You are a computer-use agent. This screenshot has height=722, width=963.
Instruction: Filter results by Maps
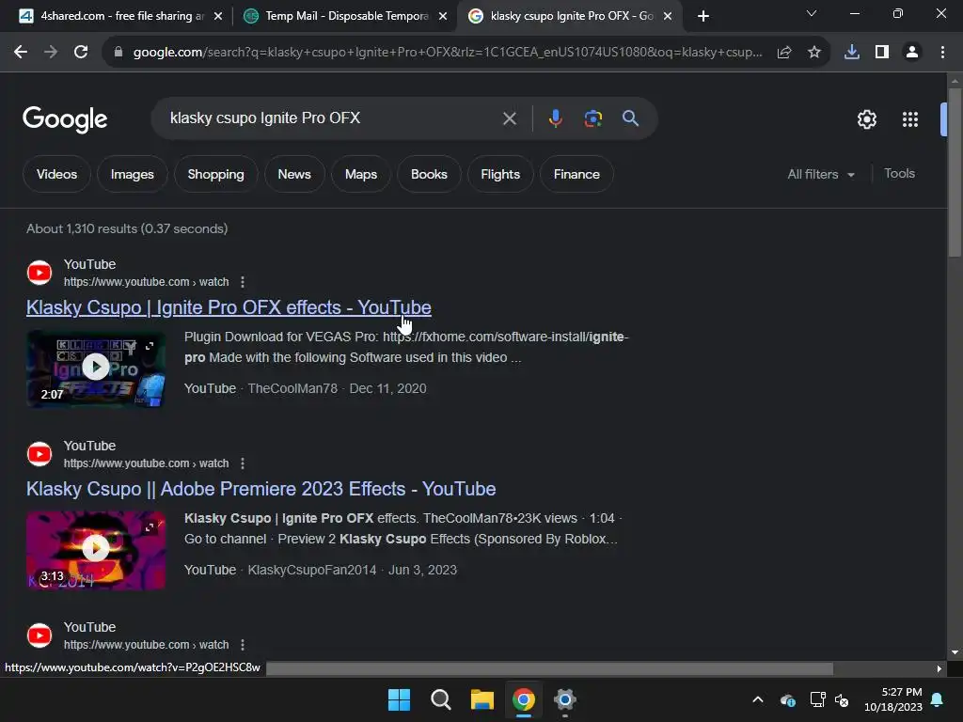[361, 174]
